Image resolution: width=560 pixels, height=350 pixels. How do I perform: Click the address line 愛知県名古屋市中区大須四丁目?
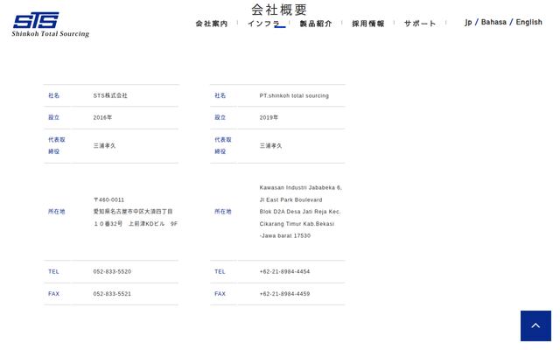click(133, 212)
